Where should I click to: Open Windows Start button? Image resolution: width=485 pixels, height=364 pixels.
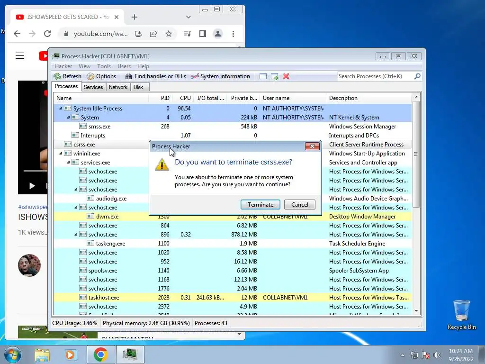(x=12, y=355)
